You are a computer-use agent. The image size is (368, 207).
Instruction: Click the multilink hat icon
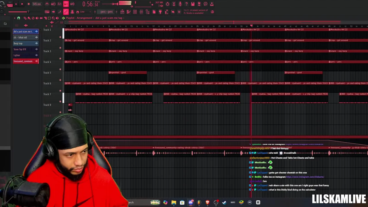point(72,12)
